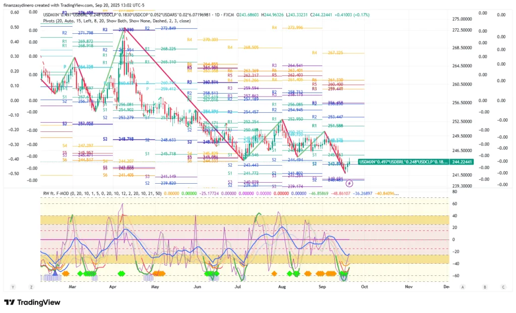This screenshot has width=516, height=313.
Task: Click the green symbol price label USDMXN^0.497
Action: 404,162
